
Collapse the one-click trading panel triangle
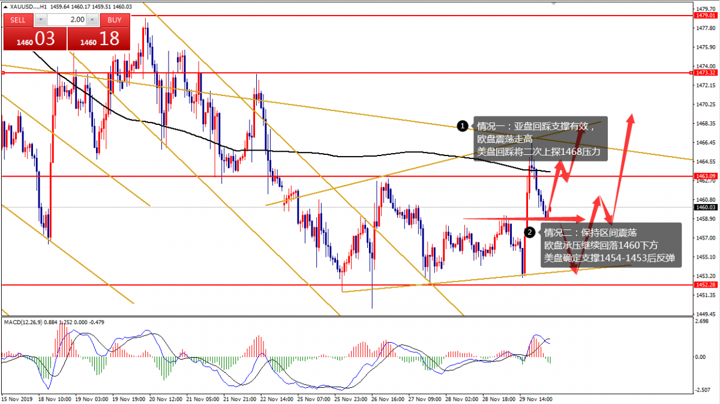coord(5,7)
